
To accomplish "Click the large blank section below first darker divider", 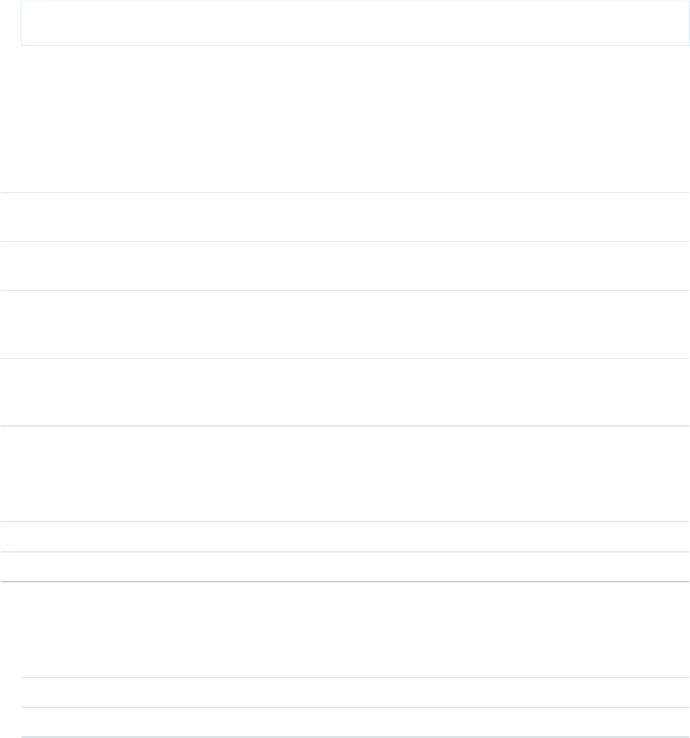I will point(345,474).
